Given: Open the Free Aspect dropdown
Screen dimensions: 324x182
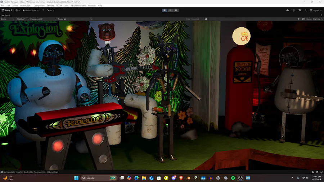Looking at the screenshot, I should click(x=43, y=19).
